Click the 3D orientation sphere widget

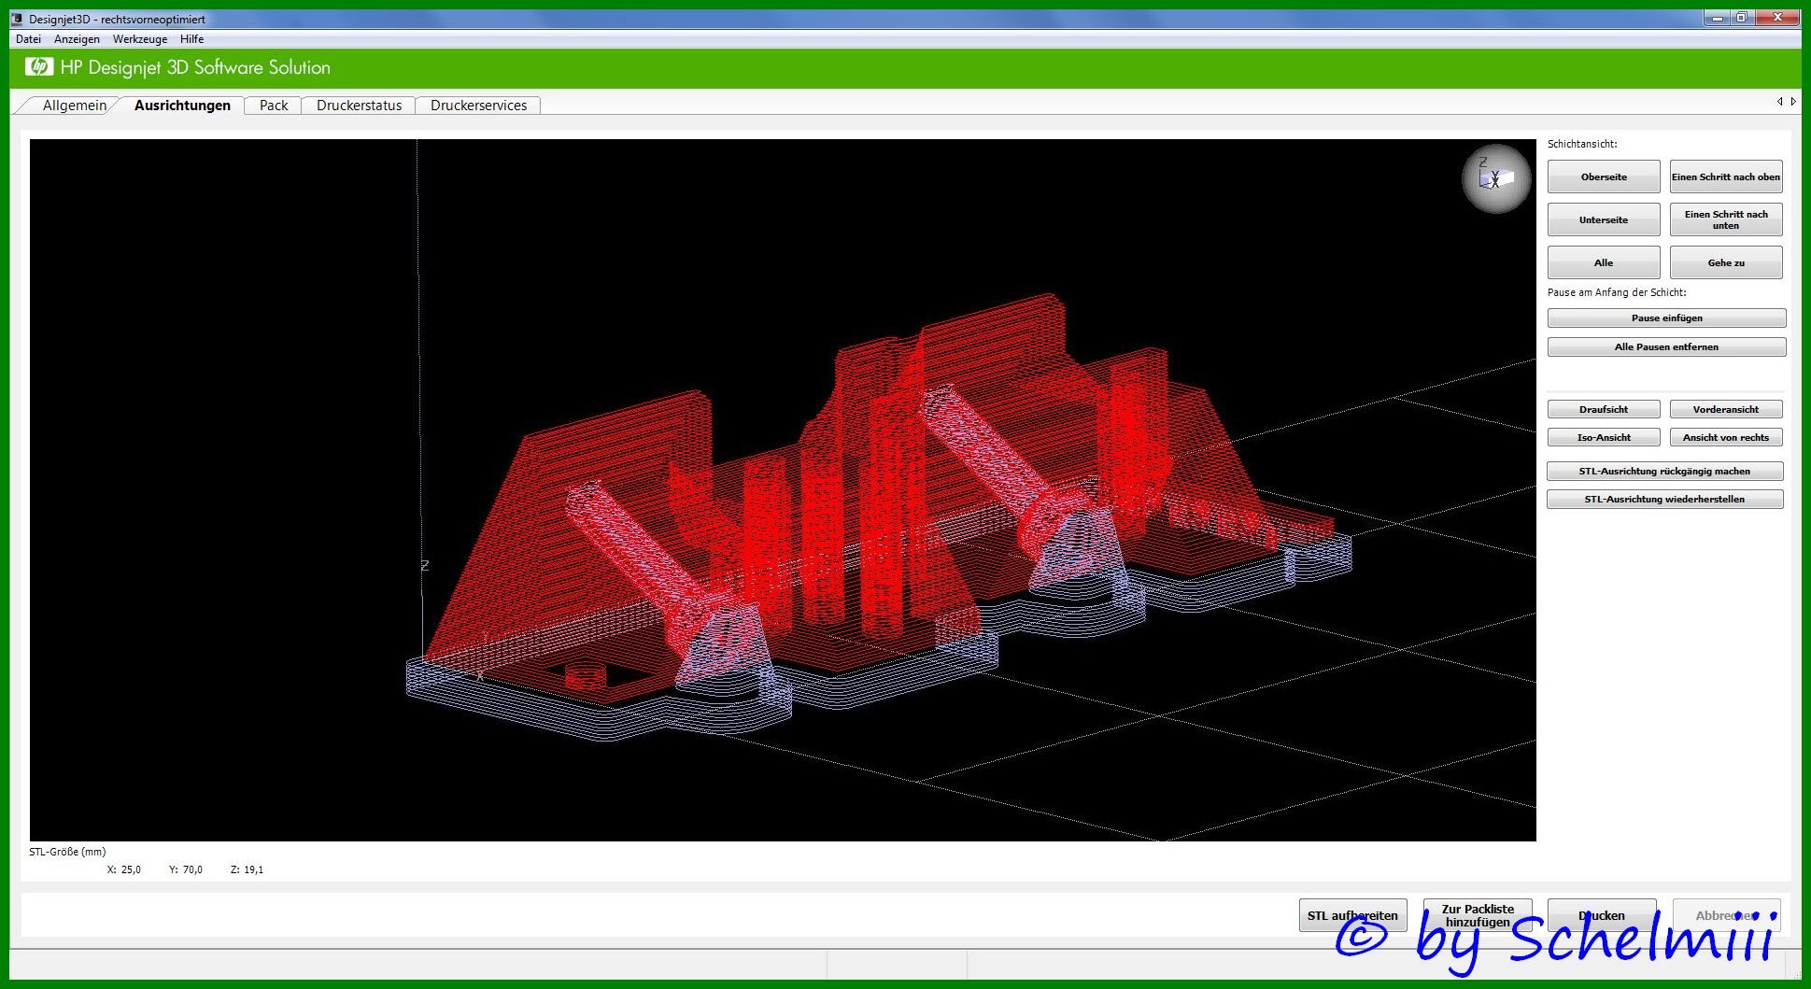1495,178
